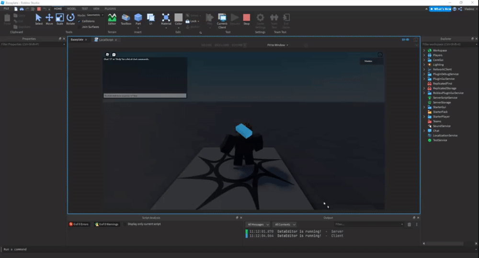479x258 pixels.
Task: Click the settings circle icon in game view
Action: [x=380, y=54]
